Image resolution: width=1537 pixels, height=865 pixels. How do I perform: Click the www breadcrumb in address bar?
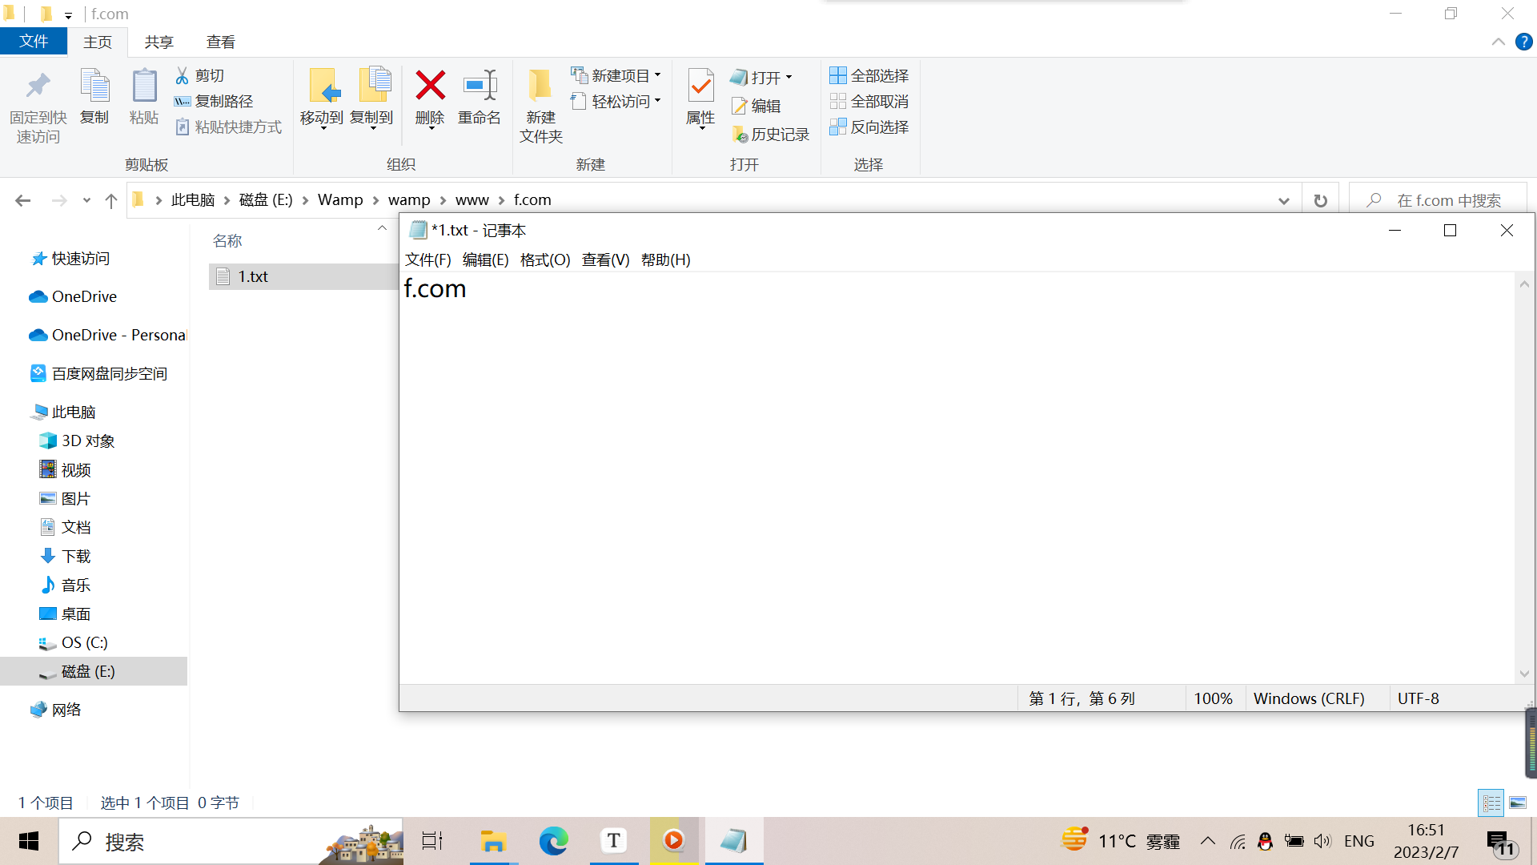coord(472,200)
